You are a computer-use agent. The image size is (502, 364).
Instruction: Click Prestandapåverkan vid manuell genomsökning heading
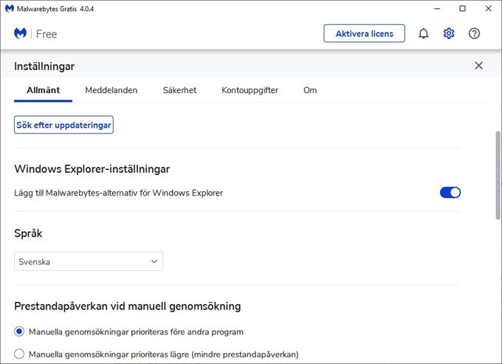coord(128,306)
